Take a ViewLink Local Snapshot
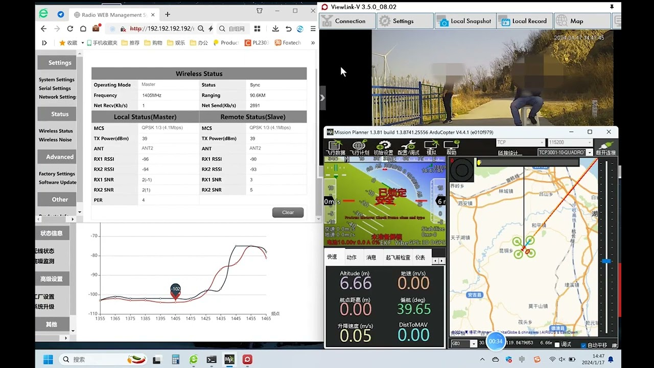 [x=464, y=21]
